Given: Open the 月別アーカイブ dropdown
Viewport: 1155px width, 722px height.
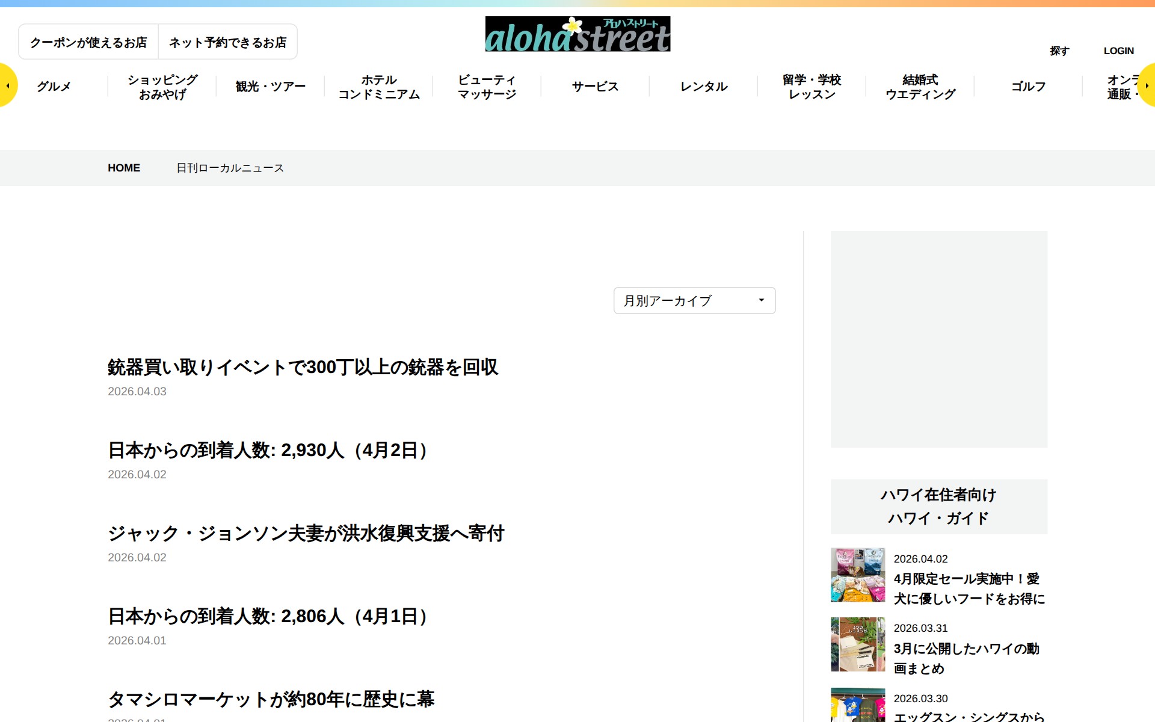Looking at the screenshot, I should click(694, 300).
